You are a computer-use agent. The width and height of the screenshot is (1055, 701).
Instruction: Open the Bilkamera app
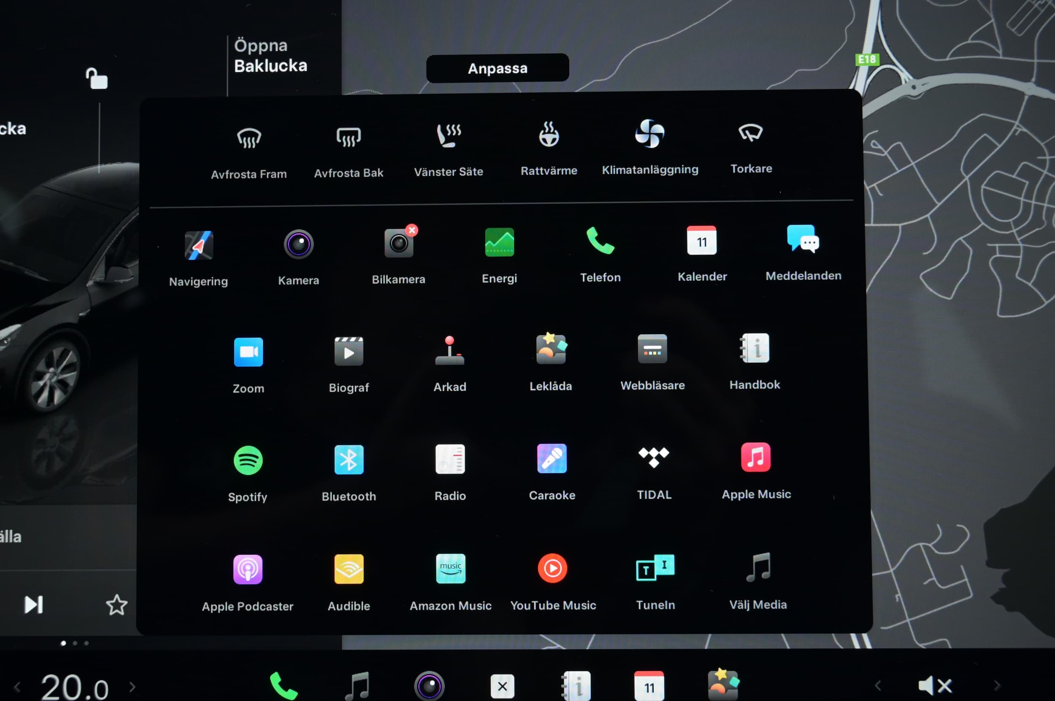398,243
